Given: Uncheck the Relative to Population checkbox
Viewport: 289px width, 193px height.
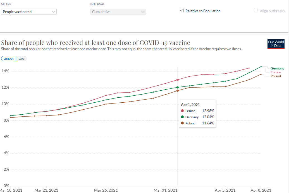Looking at the screenshot, I should (x=182, y=11).
